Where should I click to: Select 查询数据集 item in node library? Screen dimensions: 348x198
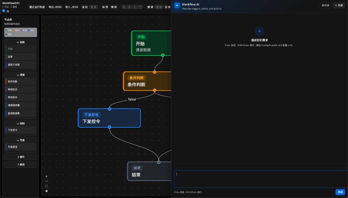pyautogui.click(x=20, y=113)
